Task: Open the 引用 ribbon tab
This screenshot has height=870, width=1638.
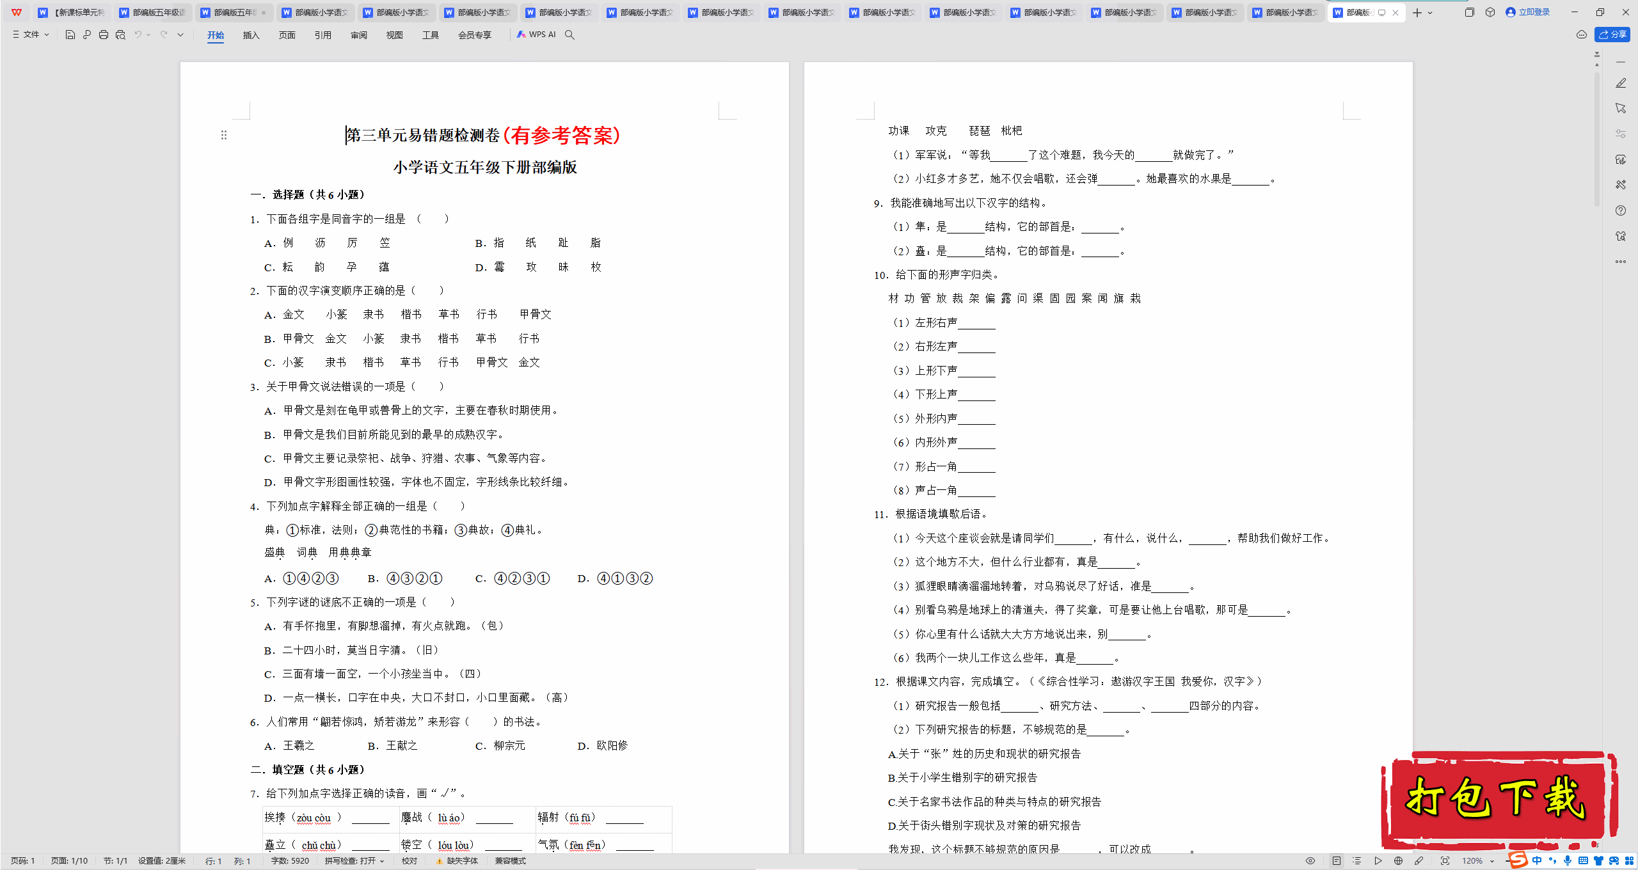Action: (x=322, y=35)
